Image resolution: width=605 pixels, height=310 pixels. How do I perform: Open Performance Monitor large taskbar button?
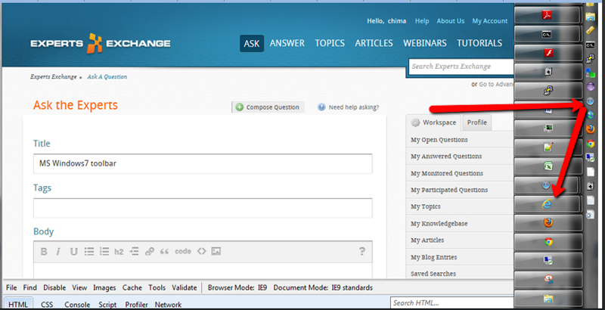(x=548, y=129)
